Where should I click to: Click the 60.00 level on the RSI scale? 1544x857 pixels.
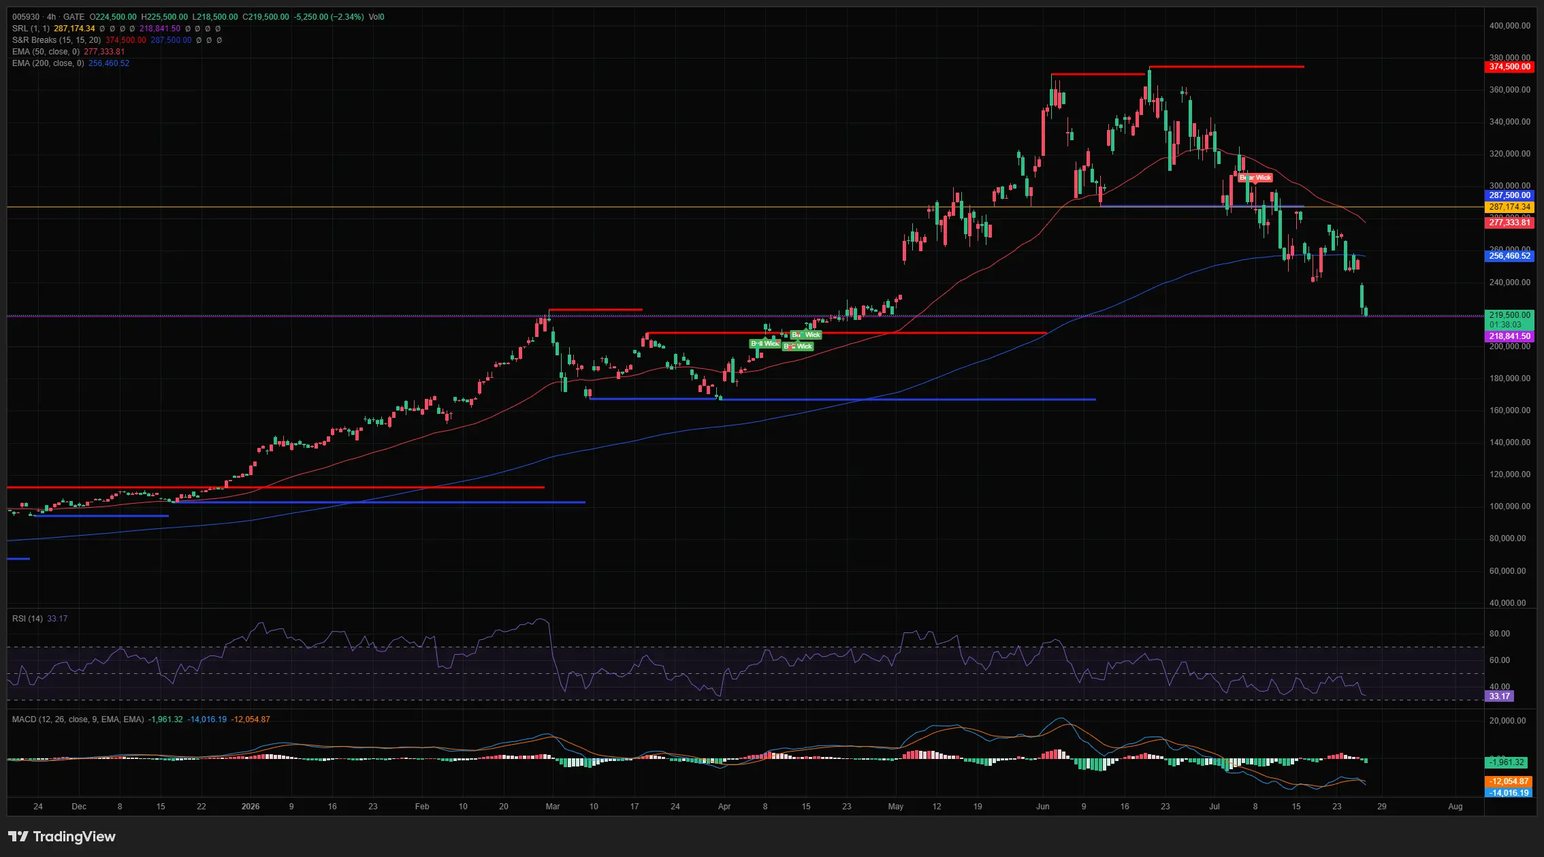tap(1500, 660)
